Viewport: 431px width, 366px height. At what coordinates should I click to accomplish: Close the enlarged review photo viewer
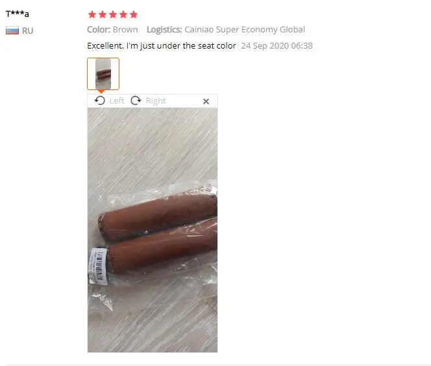pyautogui.click(x=206, y=102)
